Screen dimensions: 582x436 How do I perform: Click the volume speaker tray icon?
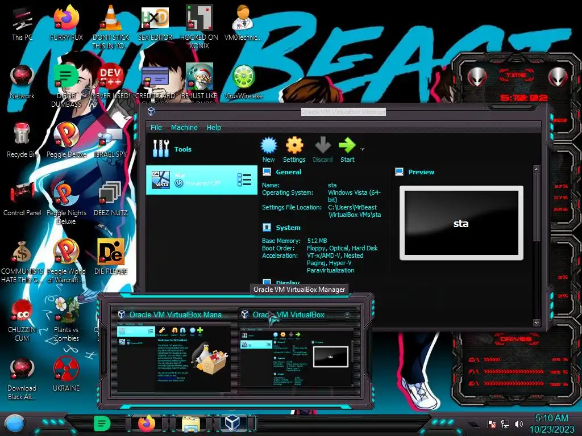point(519,424)
